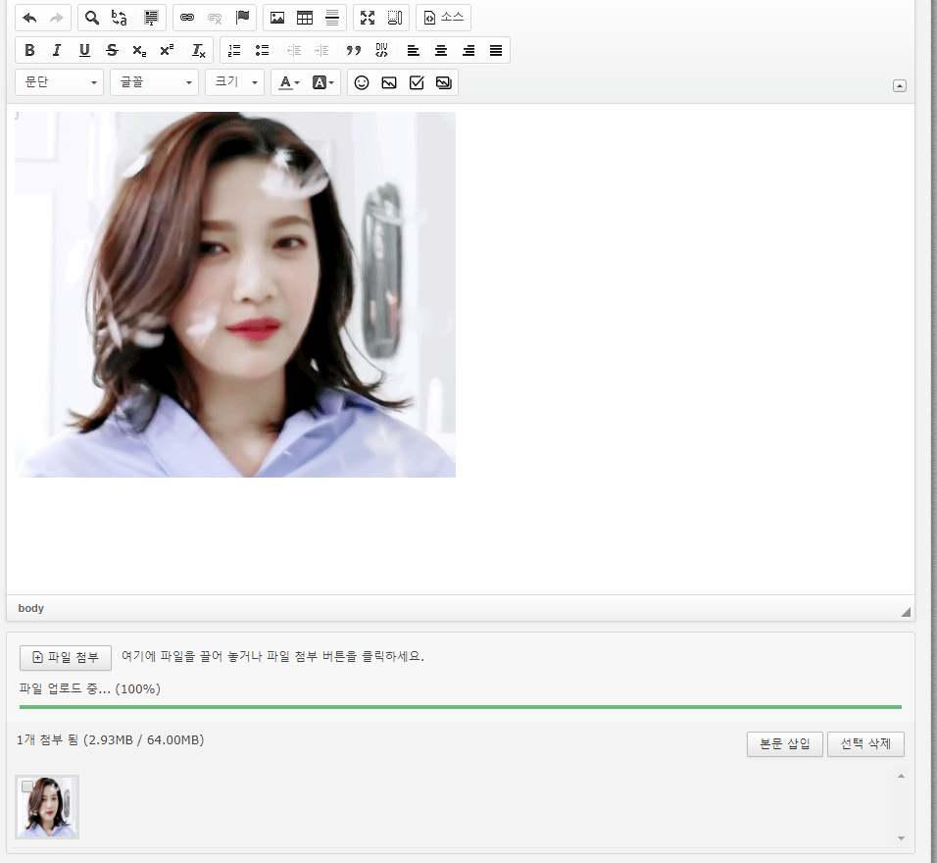The width and height of the screenshot is (937, 863).
Task: Click the attachment list up arrow
Action: pyautogui.click(x=901, y=777)
